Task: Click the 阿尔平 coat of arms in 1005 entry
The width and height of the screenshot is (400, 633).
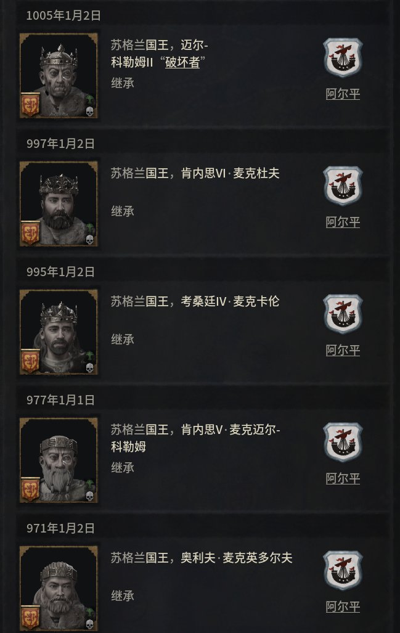Action: (x=343, y=58)
